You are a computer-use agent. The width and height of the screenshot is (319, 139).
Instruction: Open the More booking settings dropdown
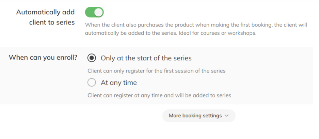(x=198, y=115)
